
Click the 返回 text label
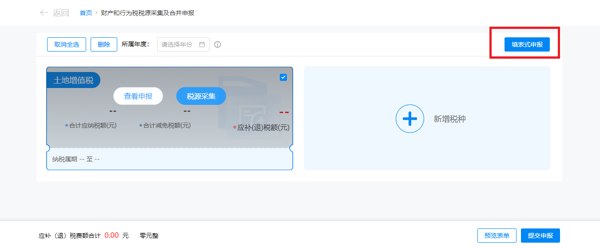[61, 13]
